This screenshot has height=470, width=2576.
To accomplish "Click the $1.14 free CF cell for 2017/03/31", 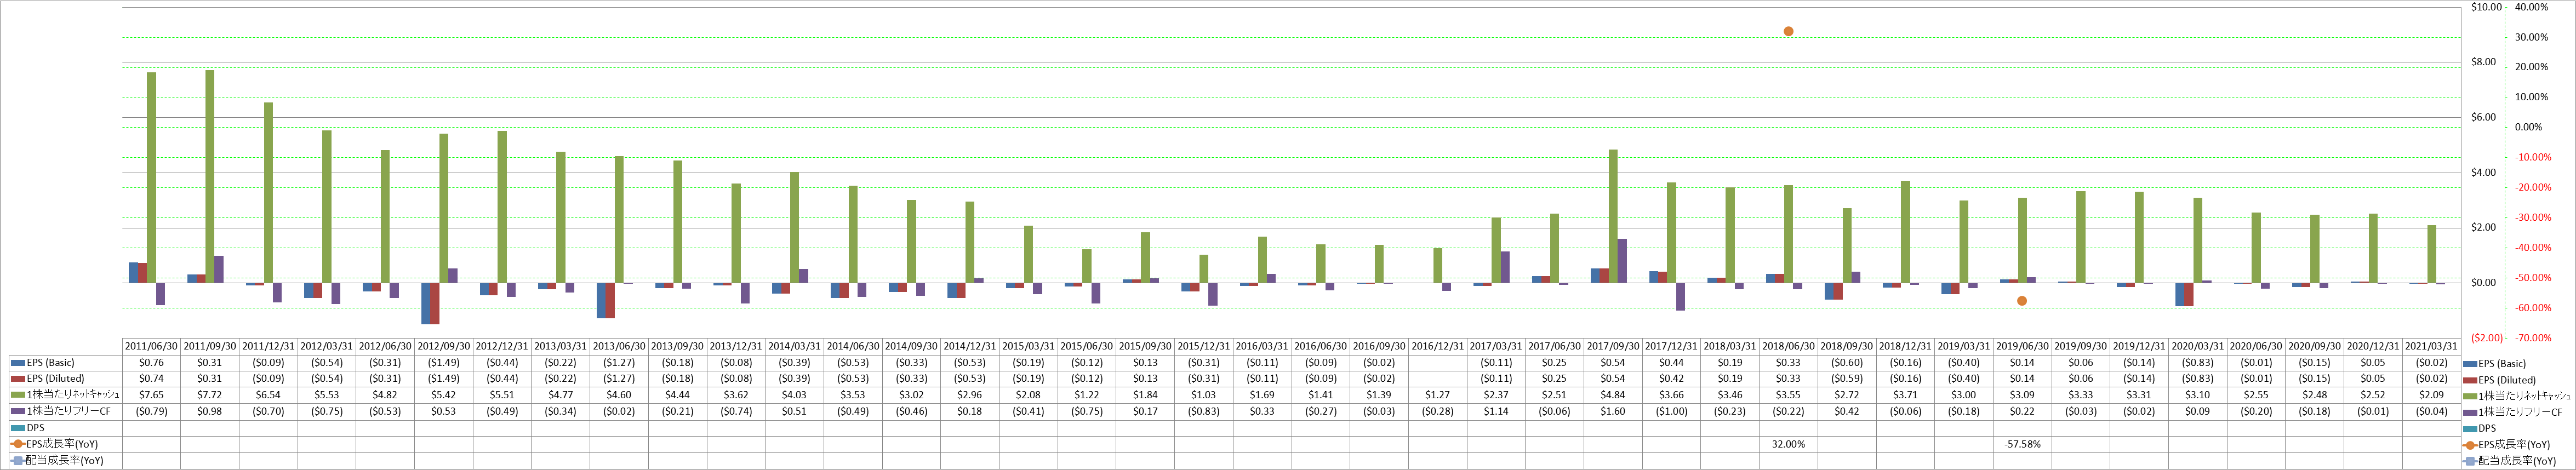I will (x=1496, y=411).
